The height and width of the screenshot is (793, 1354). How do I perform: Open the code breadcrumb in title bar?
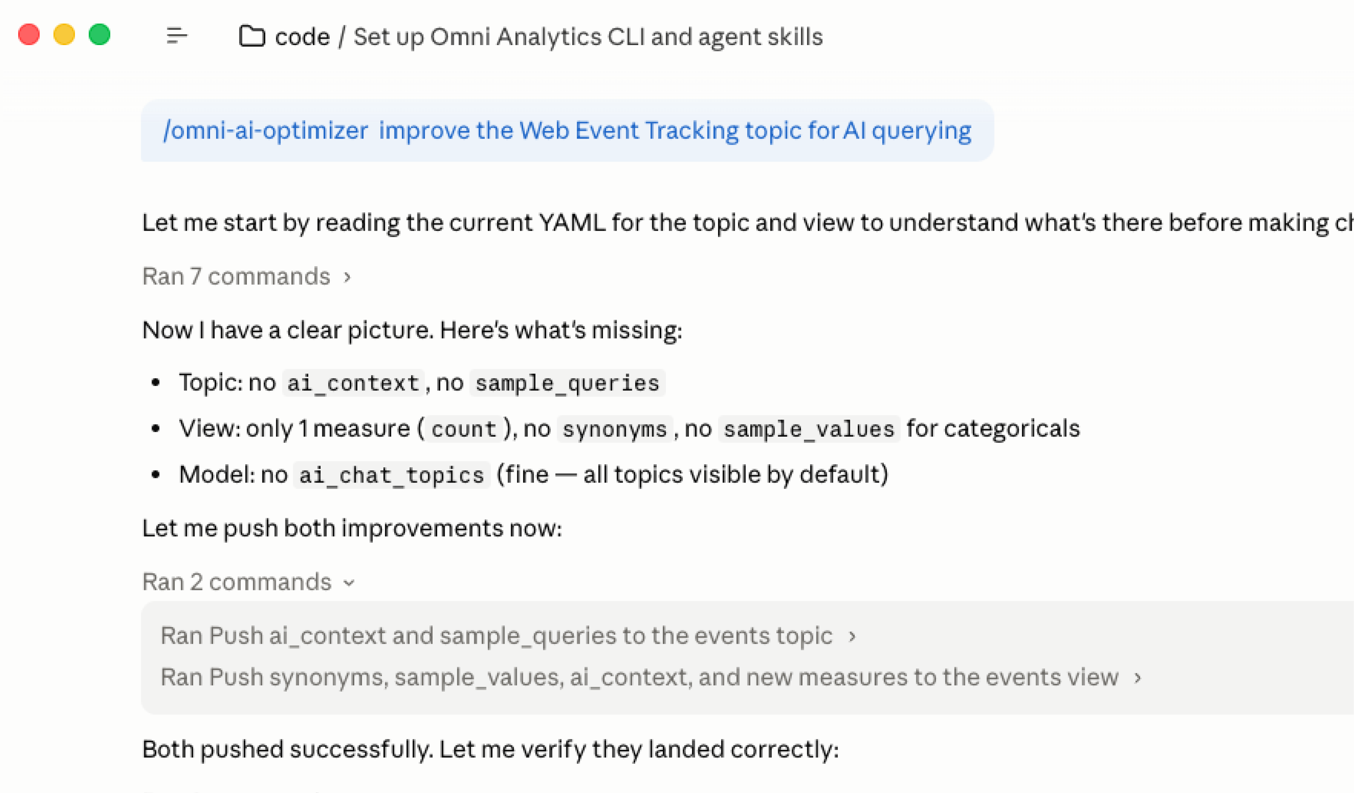302,37
